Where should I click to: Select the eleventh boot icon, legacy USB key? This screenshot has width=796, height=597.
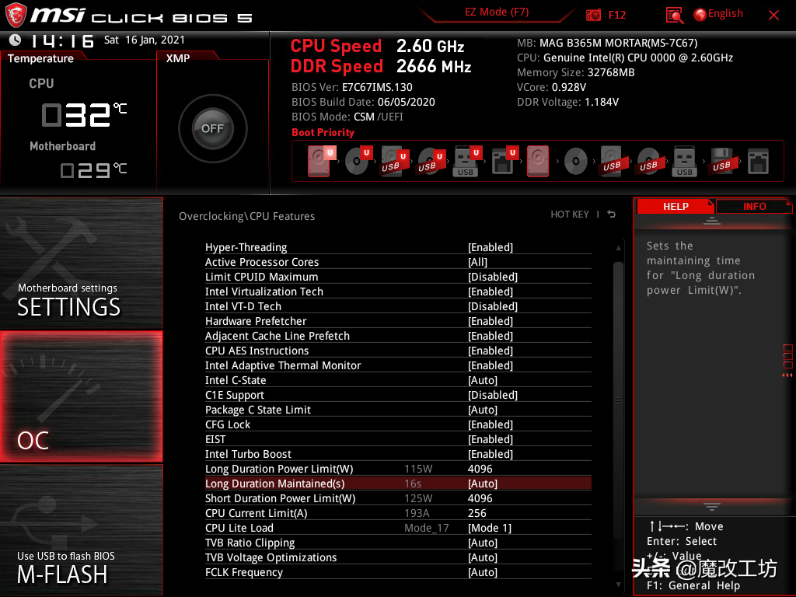[x=684, y=161]
